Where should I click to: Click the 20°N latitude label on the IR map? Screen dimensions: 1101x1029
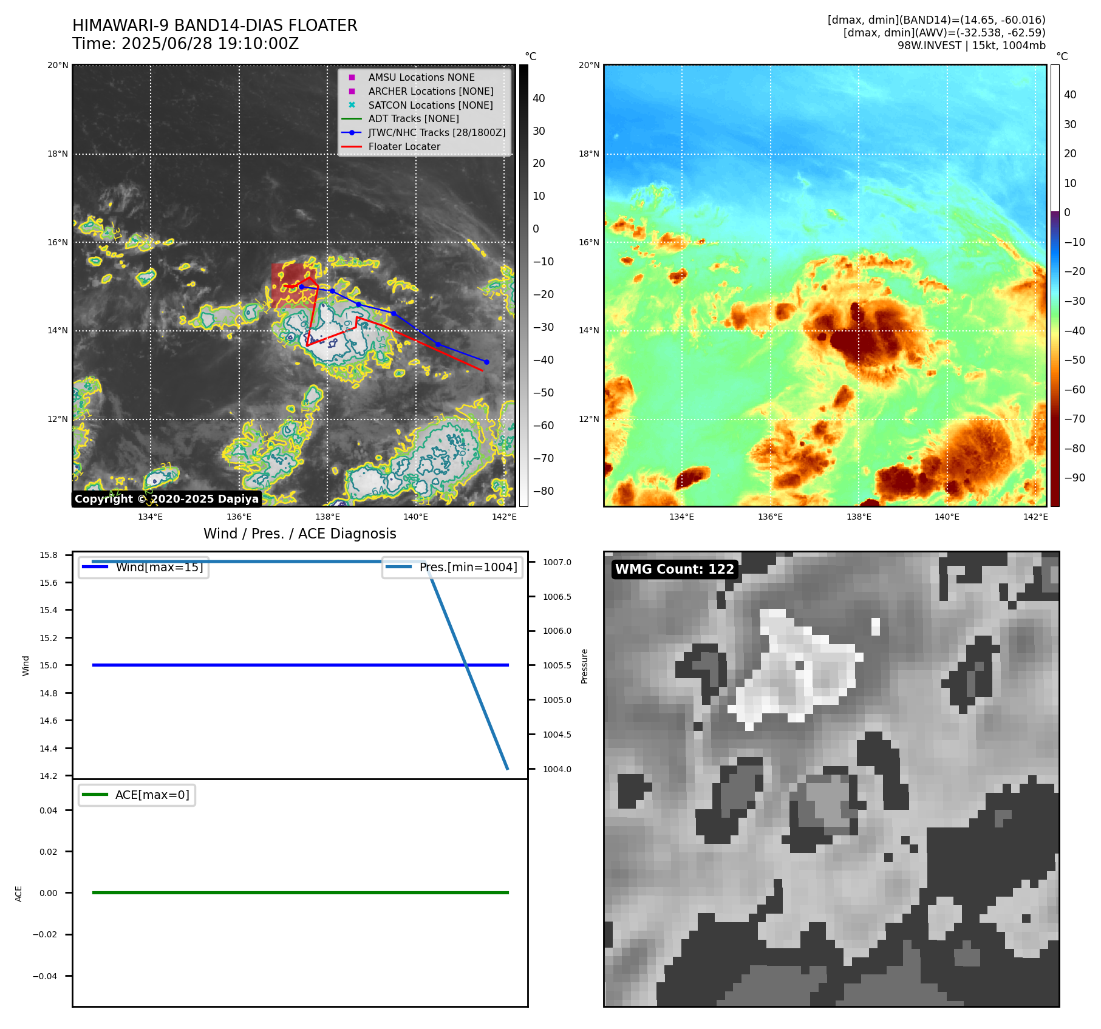tap(58, 65)
